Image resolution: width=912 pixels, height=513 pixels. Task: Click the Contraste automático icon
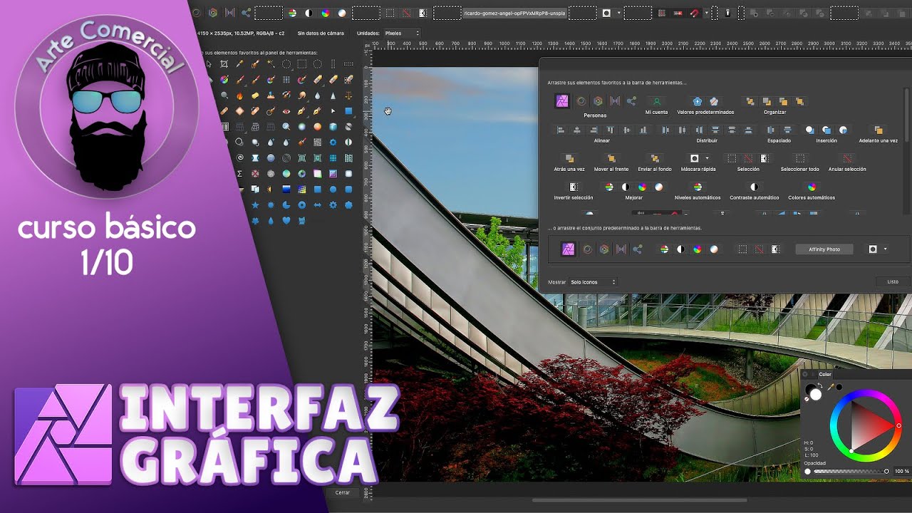[x=754, y=187]
